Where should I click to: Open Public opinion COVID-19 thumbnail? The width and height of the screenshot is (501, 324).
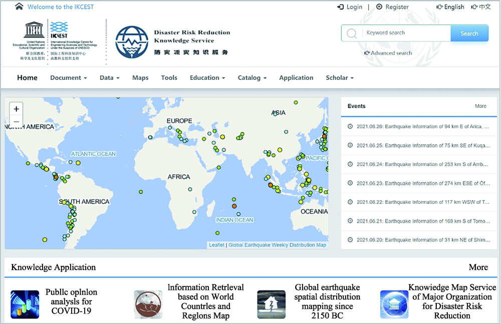coord(25,304)
